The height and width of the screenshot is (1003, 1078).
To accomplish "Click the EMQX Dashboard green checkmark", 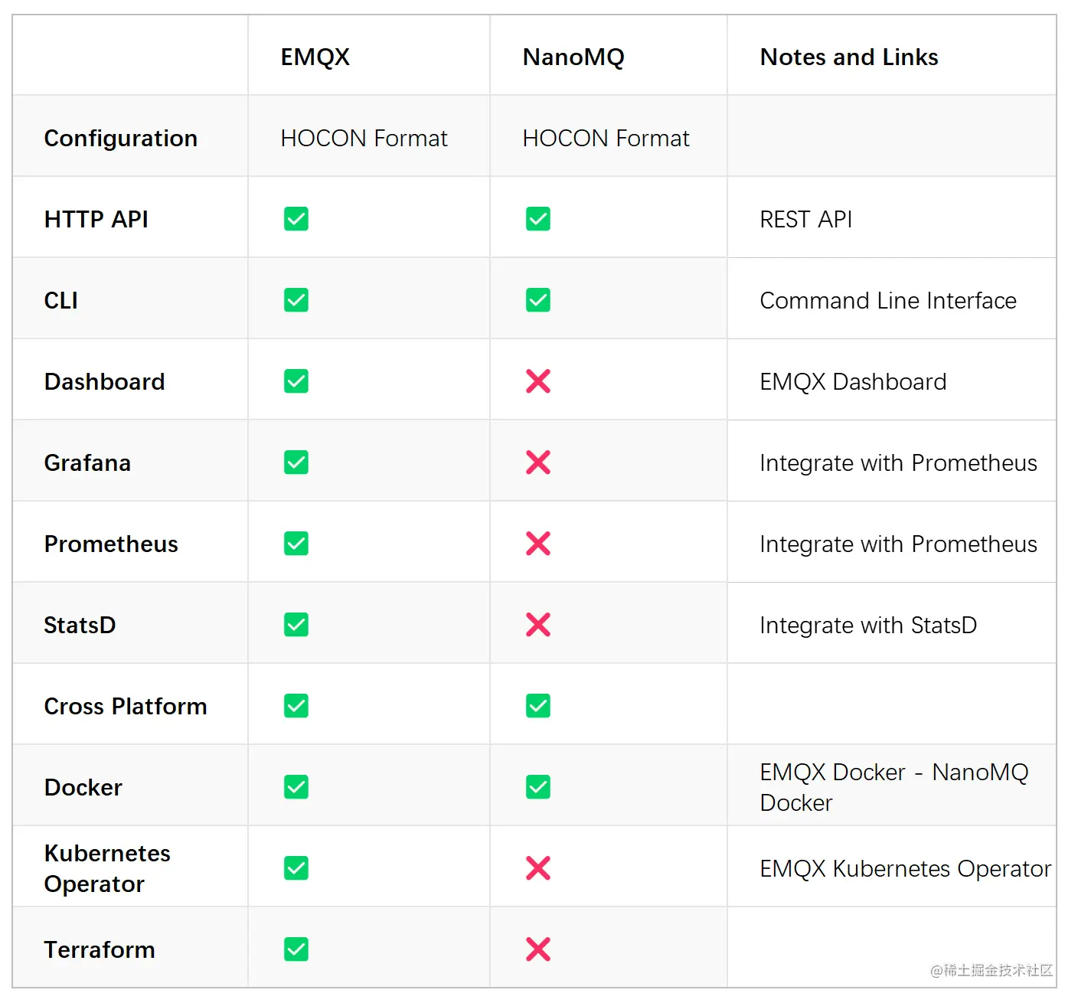I will (x=296, y=381).
